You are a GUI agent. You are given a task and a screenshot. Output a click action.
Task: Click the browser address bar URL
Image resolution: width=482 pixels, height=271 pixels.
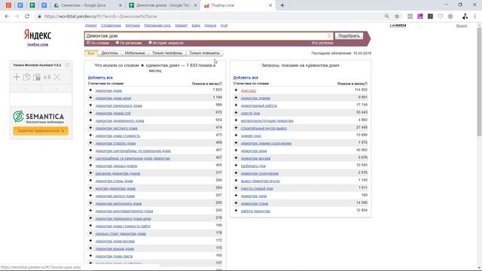tap(100, 17)
